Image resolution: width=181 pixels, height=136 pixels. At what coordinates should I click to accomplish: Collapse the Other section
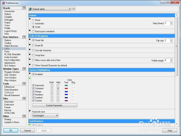(24, 116)
